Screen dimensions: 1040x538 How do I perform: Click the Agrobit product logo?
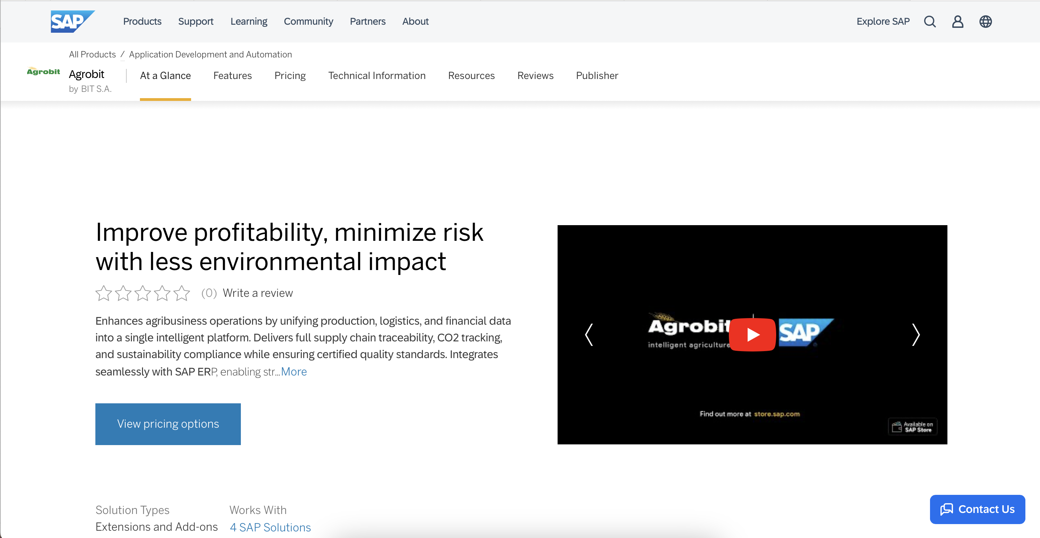[43, 71]
